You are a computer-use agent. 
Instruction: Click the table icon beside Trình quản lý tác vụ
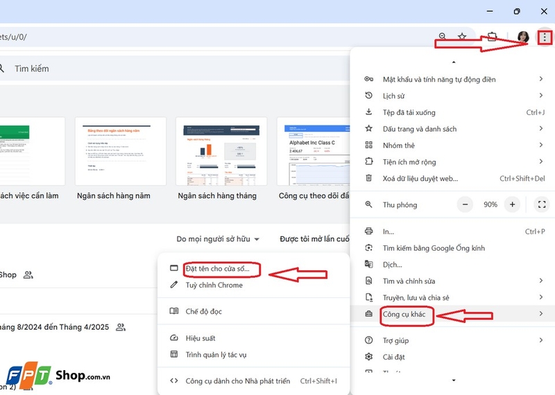point(174,354)
